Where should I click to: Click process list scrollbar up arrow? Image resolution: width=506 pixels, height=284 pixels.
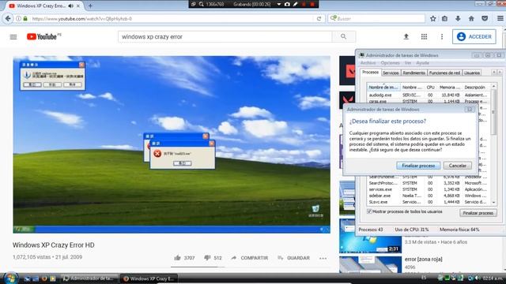pos(493,86)
